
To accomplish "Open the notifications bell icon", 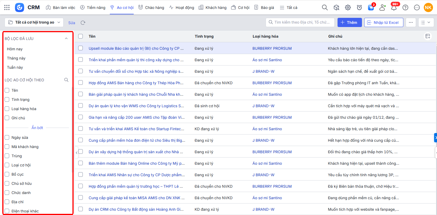I will pyautogui.click(x=394, y=8).
